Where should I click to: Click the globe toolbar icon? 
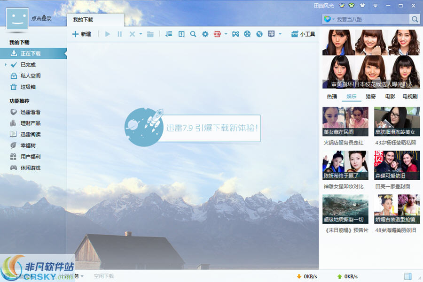coord(259,34)
